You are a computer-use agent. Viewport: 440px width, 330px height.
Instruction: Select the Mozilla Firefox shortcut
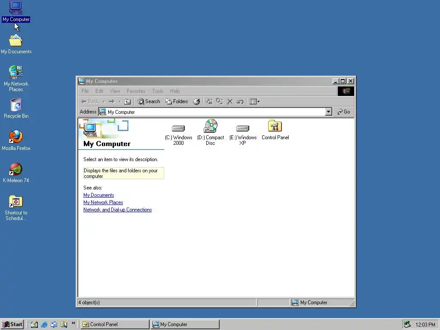[16, 141]
